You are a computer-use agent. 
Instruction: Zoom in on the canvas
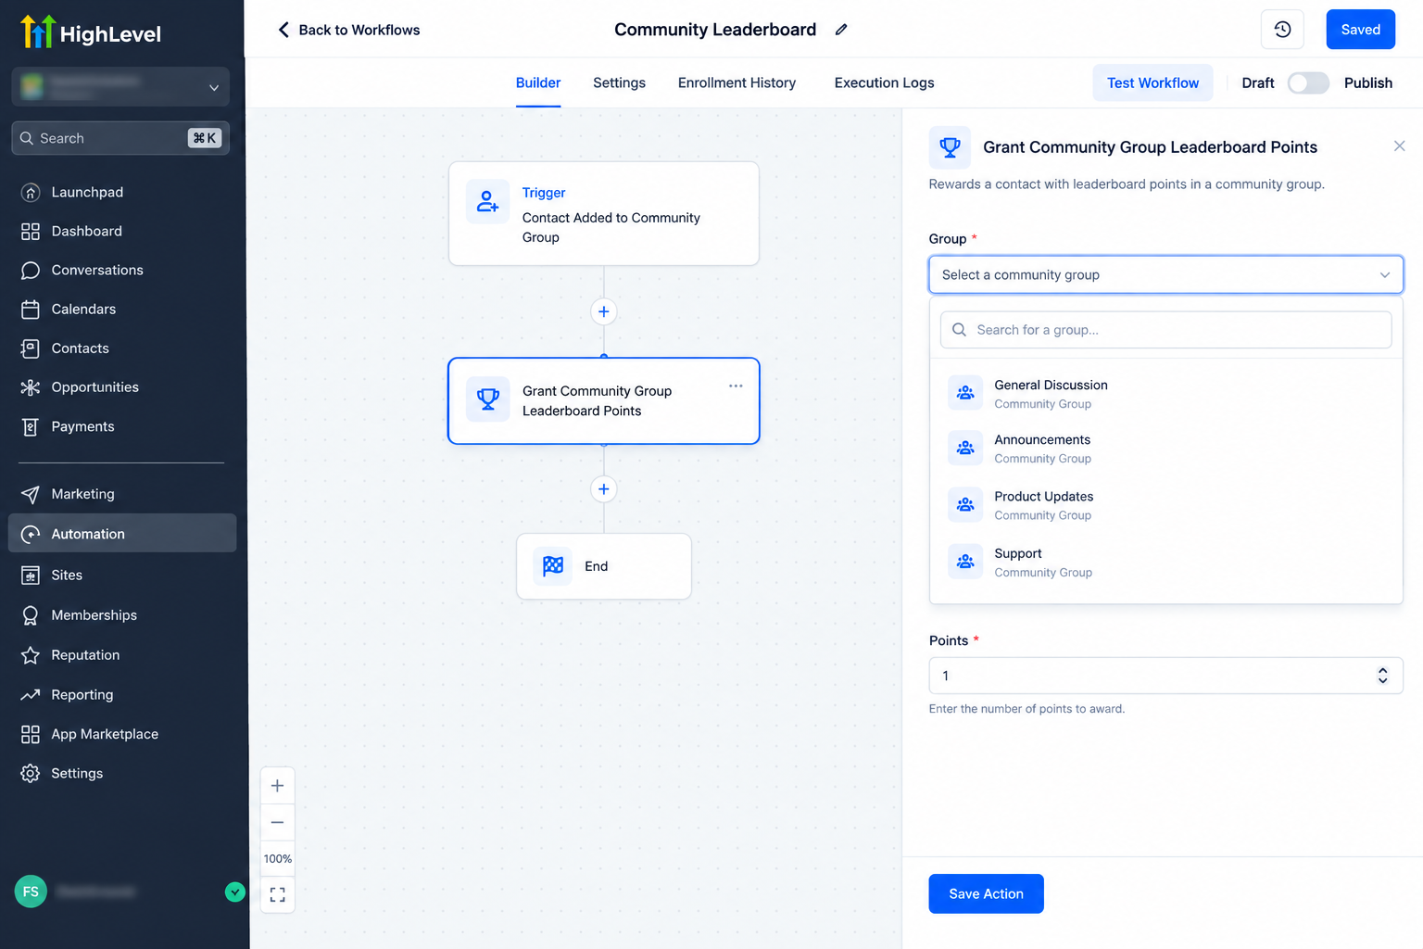tap(277, 786)
